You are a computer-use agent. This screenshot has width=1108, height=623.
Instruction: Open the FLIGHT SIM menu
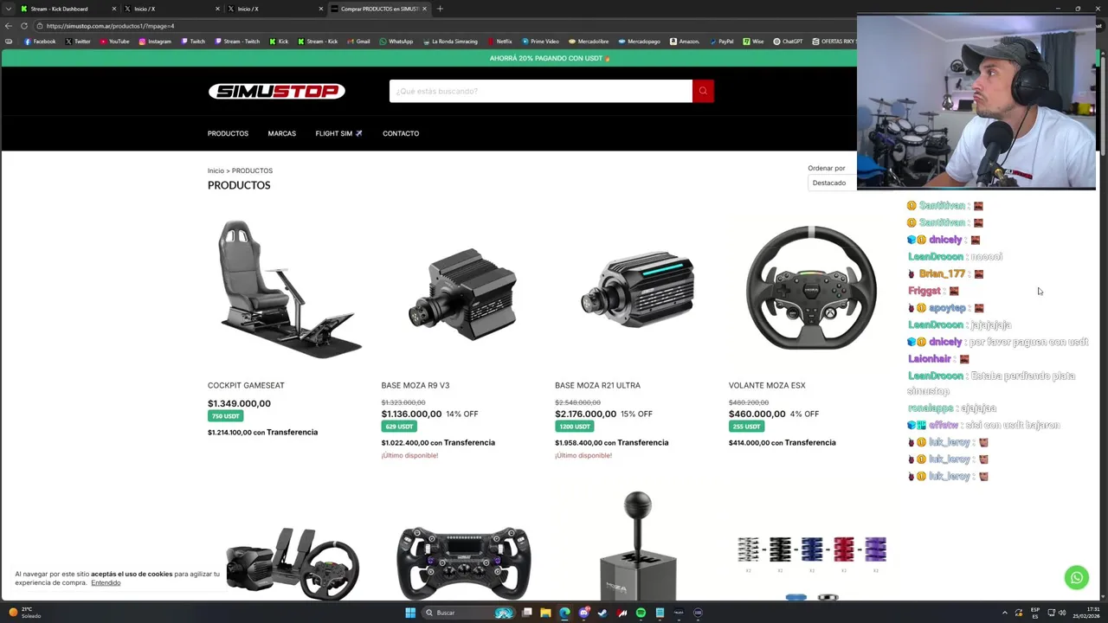(338, 133)
